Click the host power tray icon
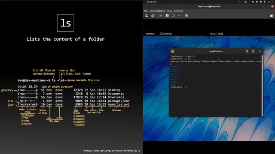The image size is (275, 154). point(269,2)
